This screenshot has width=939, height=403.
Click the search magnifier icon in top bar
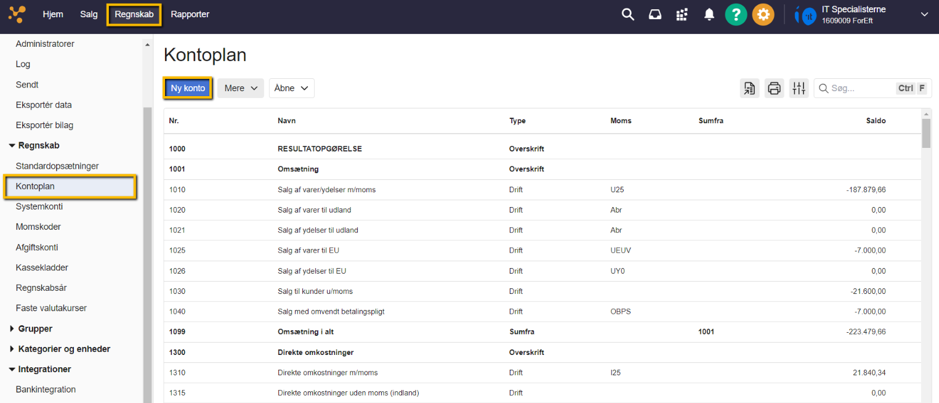[627, 15]
